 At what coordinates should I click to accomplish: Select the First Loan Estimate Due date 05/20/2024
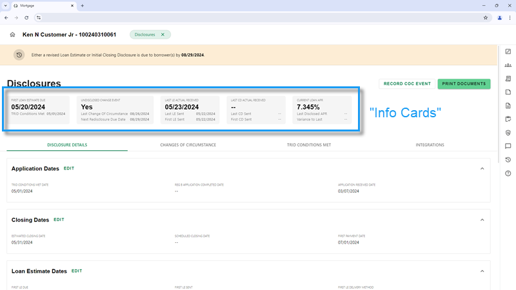pyautogui.click(x=28, y=107)
